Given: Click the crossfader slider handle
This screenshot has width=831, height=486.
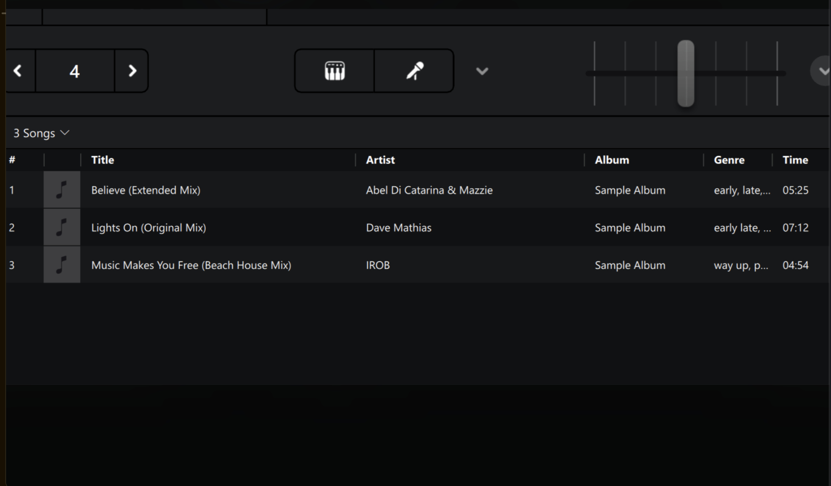Looking at the screenshot, I should tap(686, 73).
